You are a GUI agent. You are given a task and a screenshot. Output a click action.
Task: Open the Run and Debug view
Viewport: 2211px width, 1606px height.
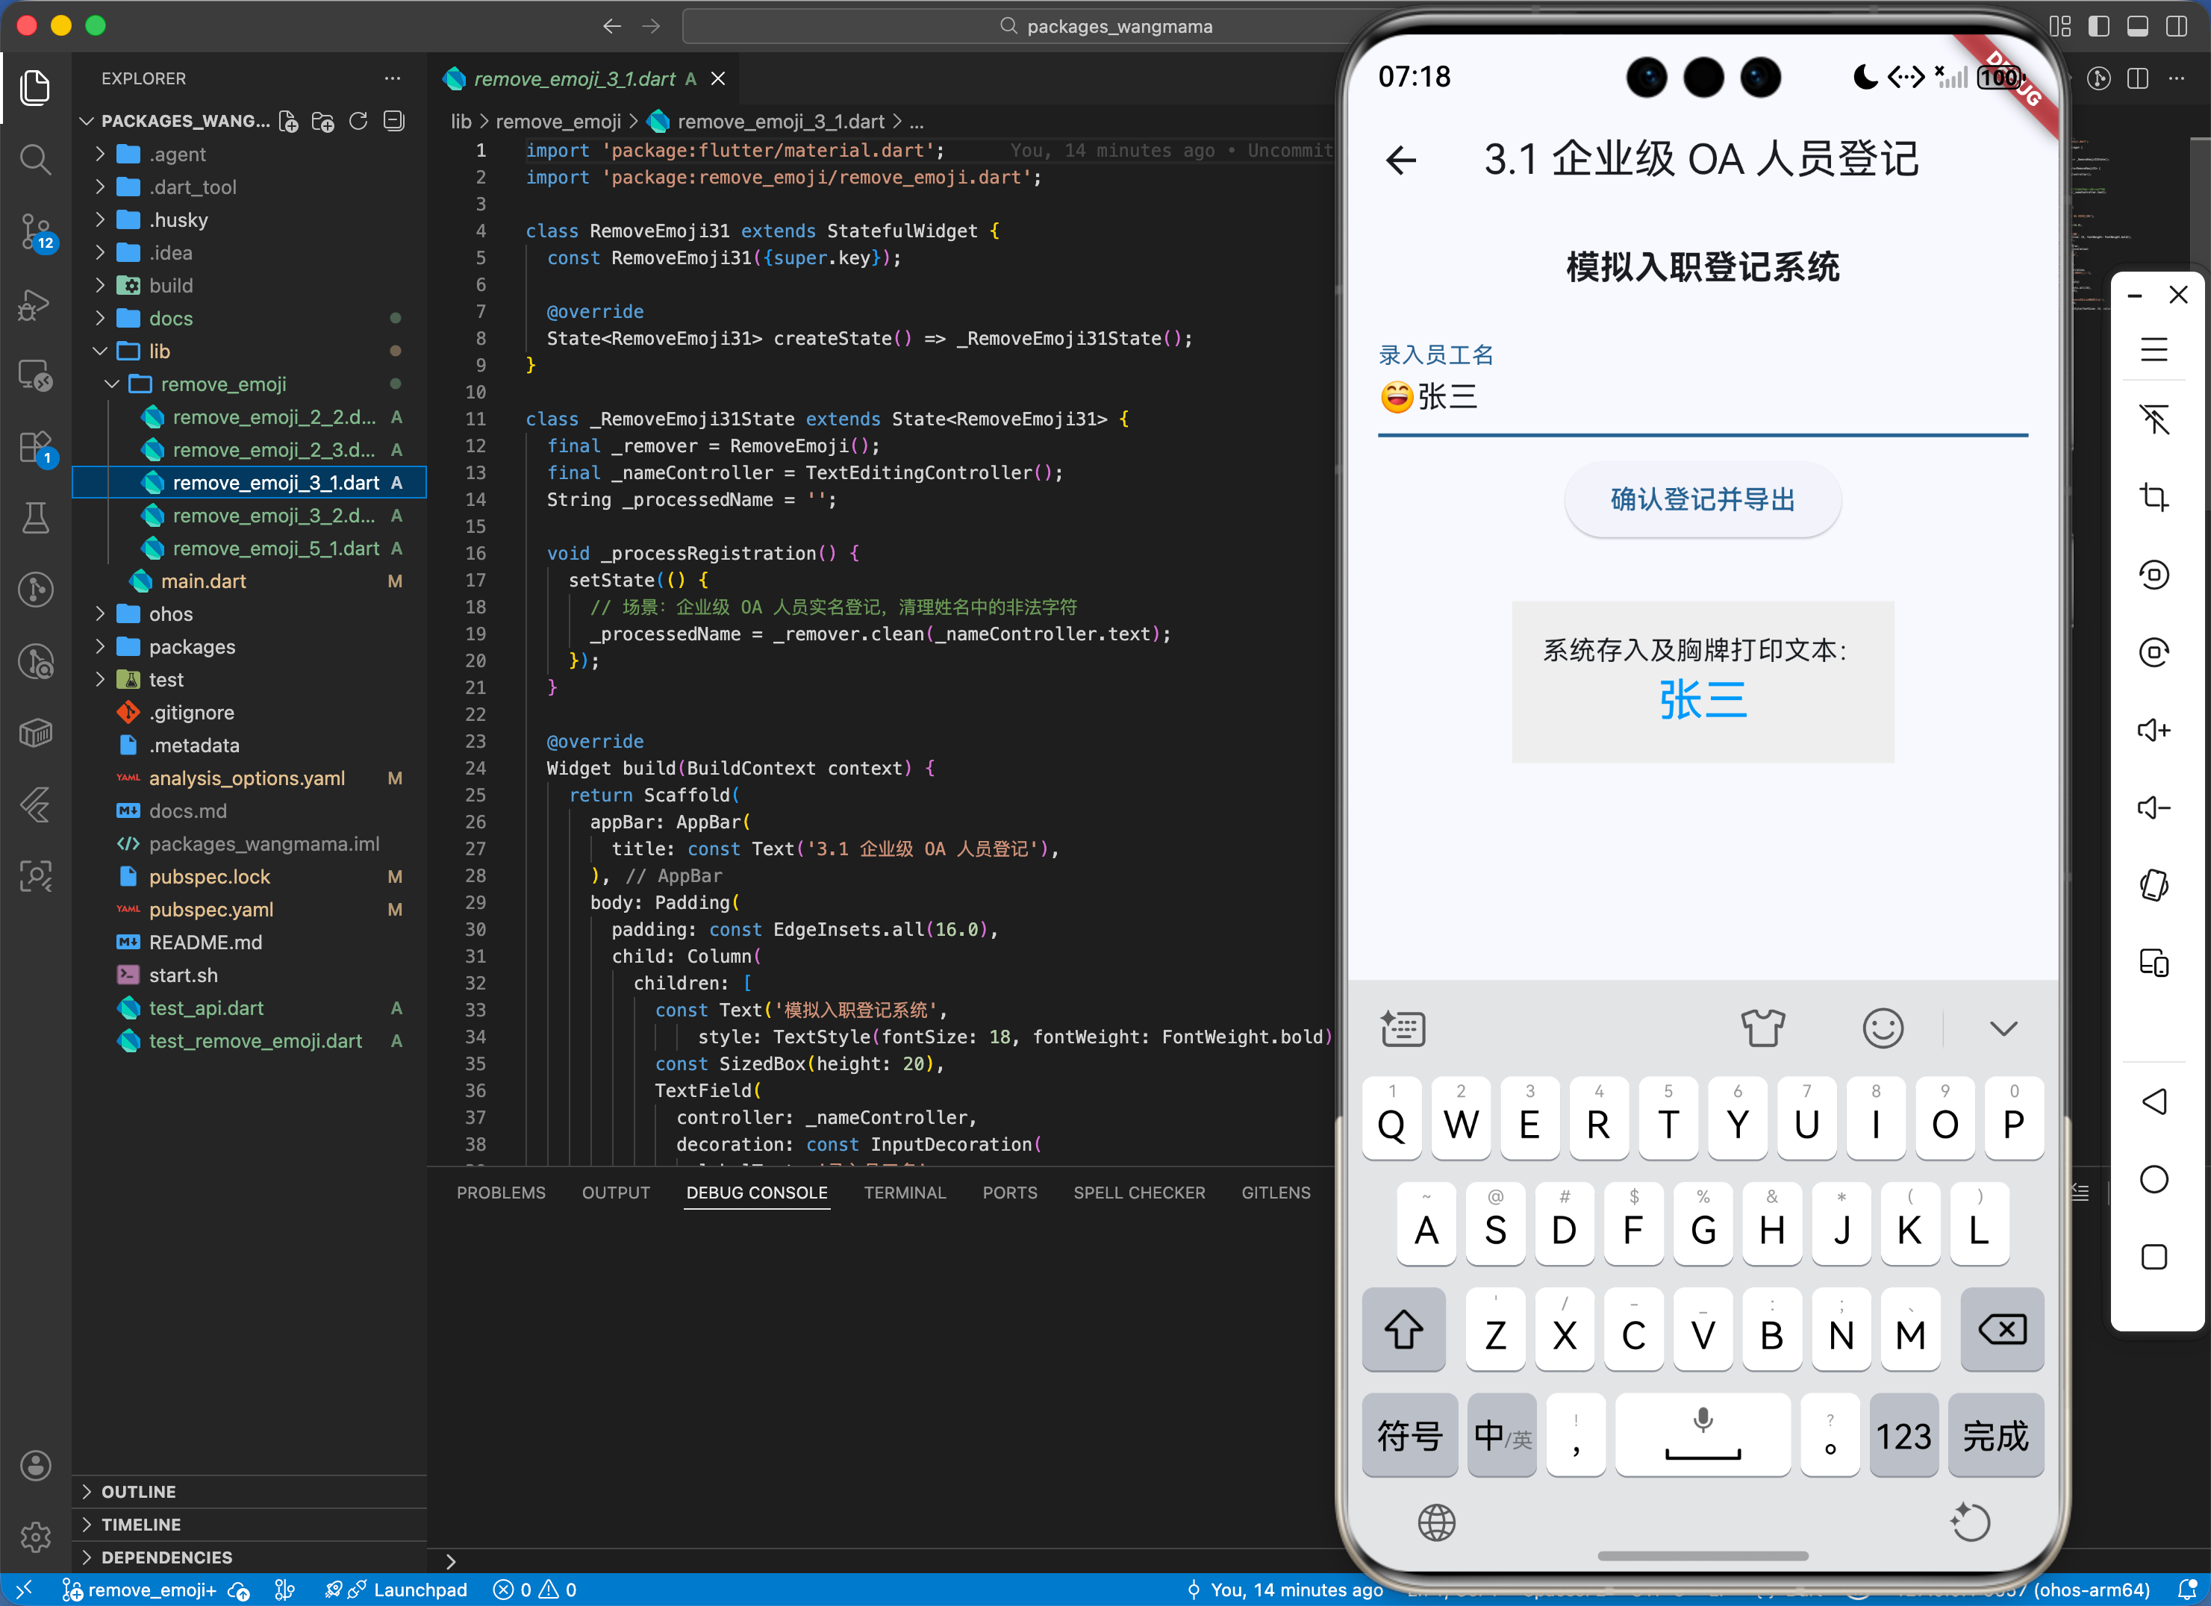pyautogui.click(x=35, y=305)
